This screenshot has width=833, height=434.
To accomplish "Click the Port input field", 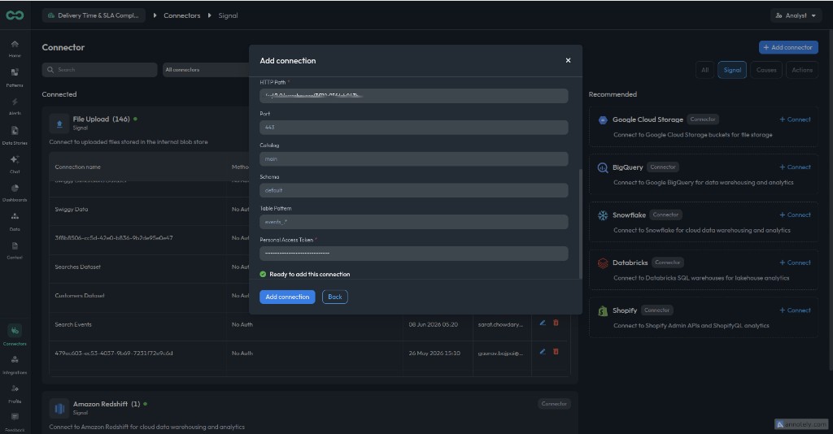I will [414, 128].
